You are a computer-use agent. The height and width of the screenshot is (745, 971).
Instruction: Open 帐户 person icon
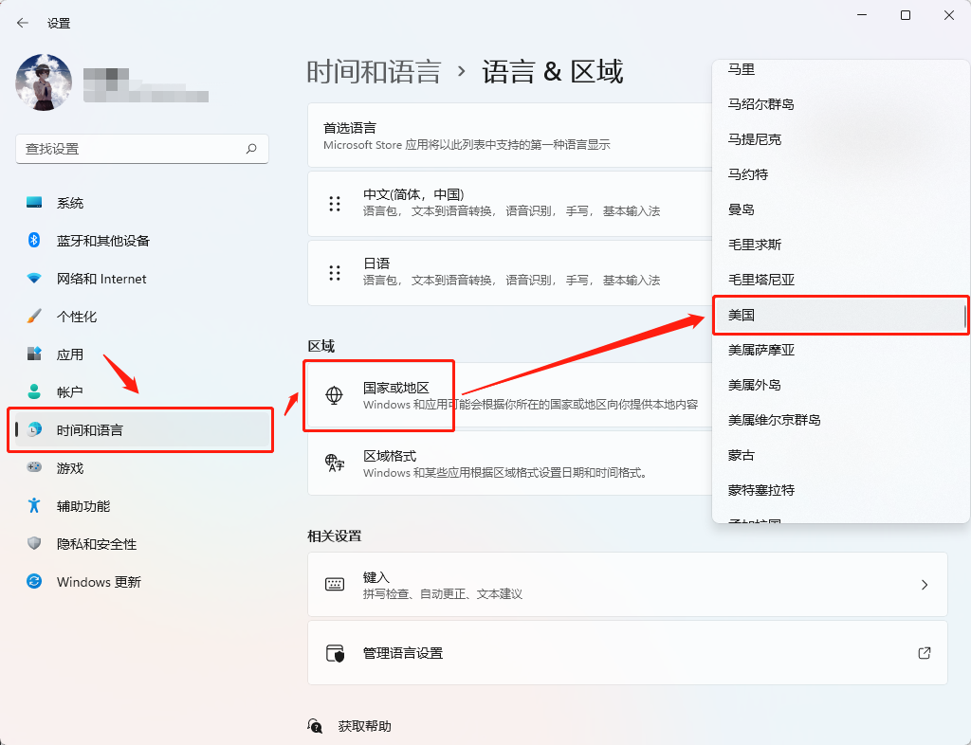34,391
